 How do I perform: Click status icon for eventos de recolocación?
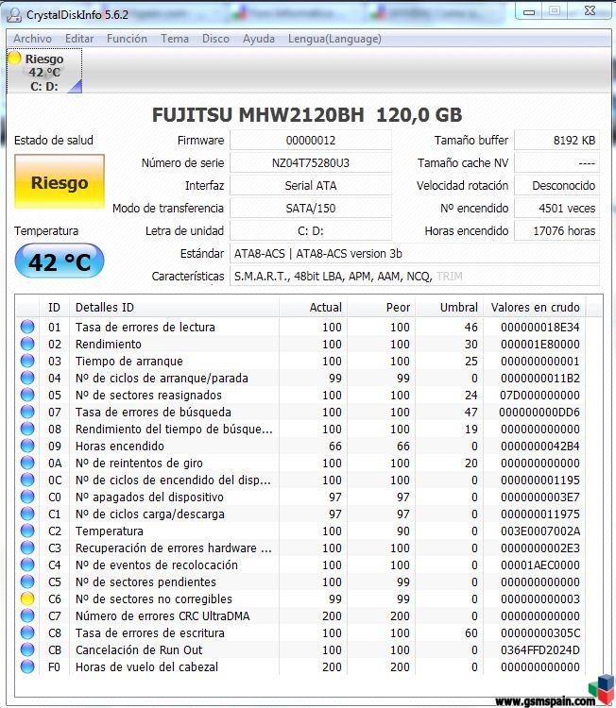[x=27, y=565]
